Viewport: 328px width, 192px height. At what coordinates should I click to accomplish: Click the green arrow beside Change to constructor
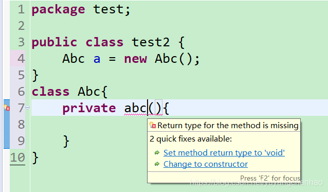tap(157, 164)
